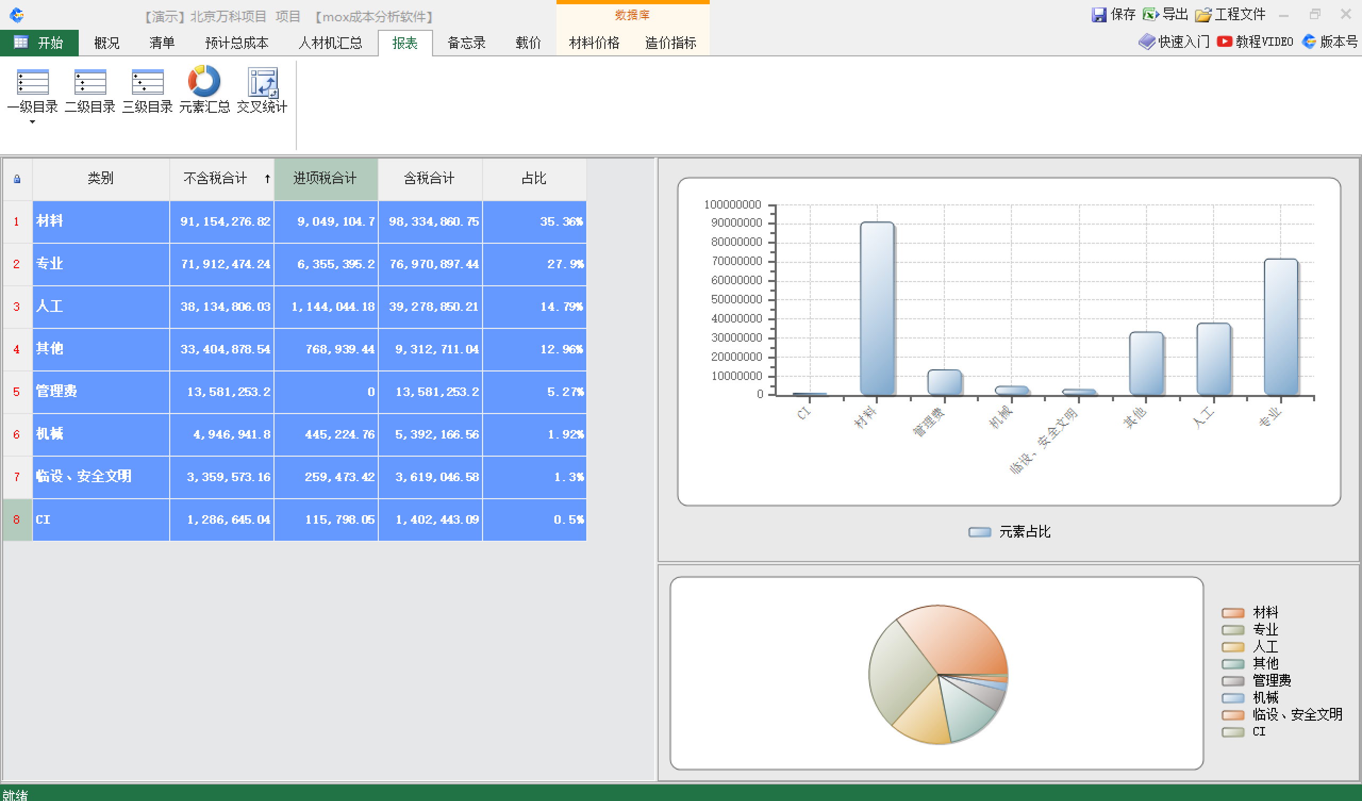Click the 三级目录 report icon
This screenshot has height=801, width=1362.
pyautogui.click(x=147, y=82)
